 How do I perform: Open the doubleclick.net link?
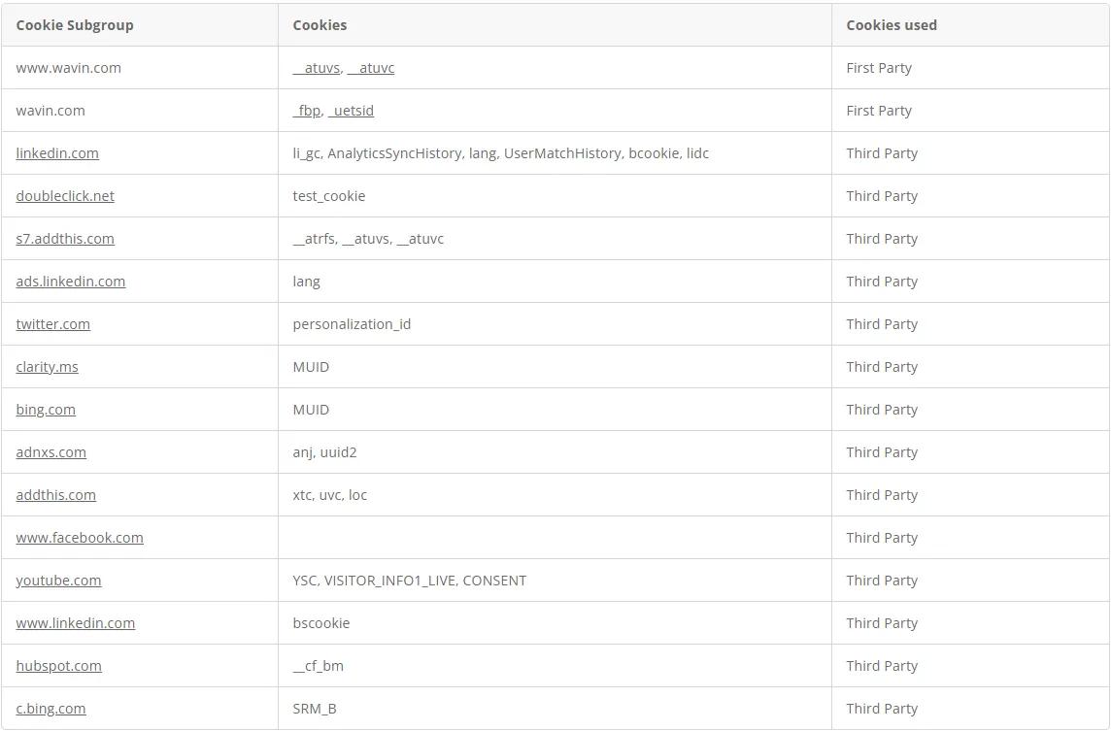click(65, 195)
